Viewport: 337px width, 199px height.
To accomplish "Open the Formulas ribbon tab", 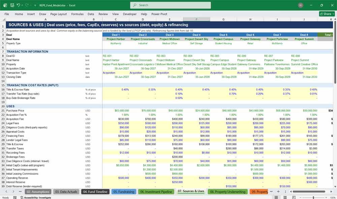I will [78, 14].
